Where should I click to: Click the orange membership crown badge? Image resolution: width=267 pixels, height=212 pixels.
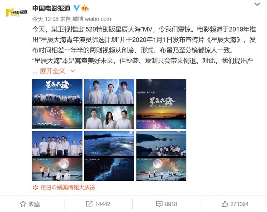pos(85,8)
